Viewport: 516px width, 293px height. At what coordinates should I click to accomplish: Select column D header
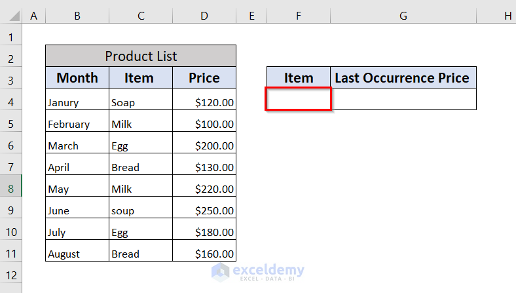click(x=204, y=16)
